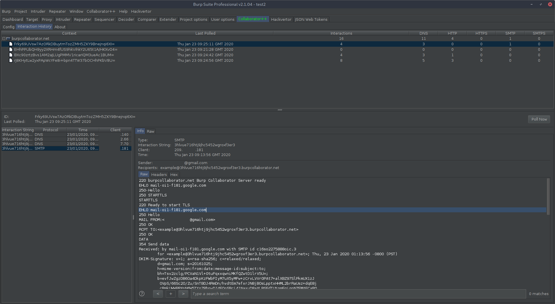Viewport: 555px width, 304px height.
Task: Switch to the Extender tab
Action: pos(168,19)
